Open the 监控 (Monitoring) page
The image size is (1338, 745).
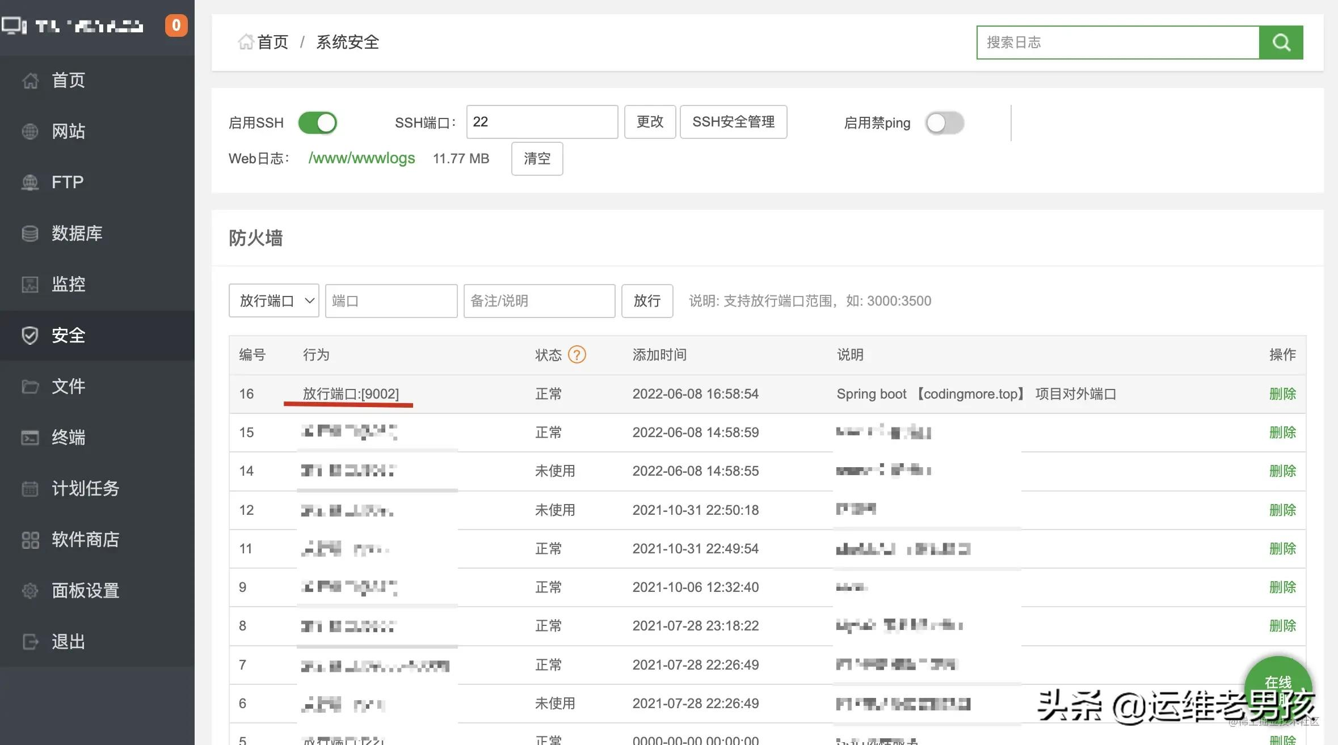coord(68,284)
